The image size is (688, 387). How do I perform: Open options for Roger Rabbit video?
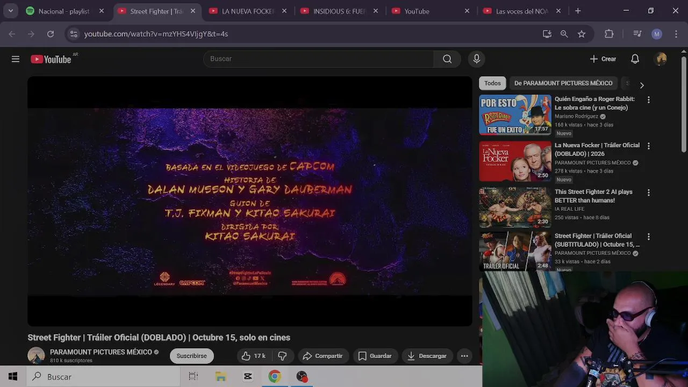pos(649,100)
